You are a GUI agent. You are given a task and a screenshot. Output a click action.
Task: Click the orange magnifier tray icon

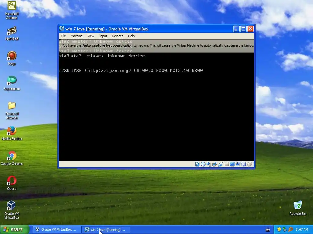coord(290,230)
